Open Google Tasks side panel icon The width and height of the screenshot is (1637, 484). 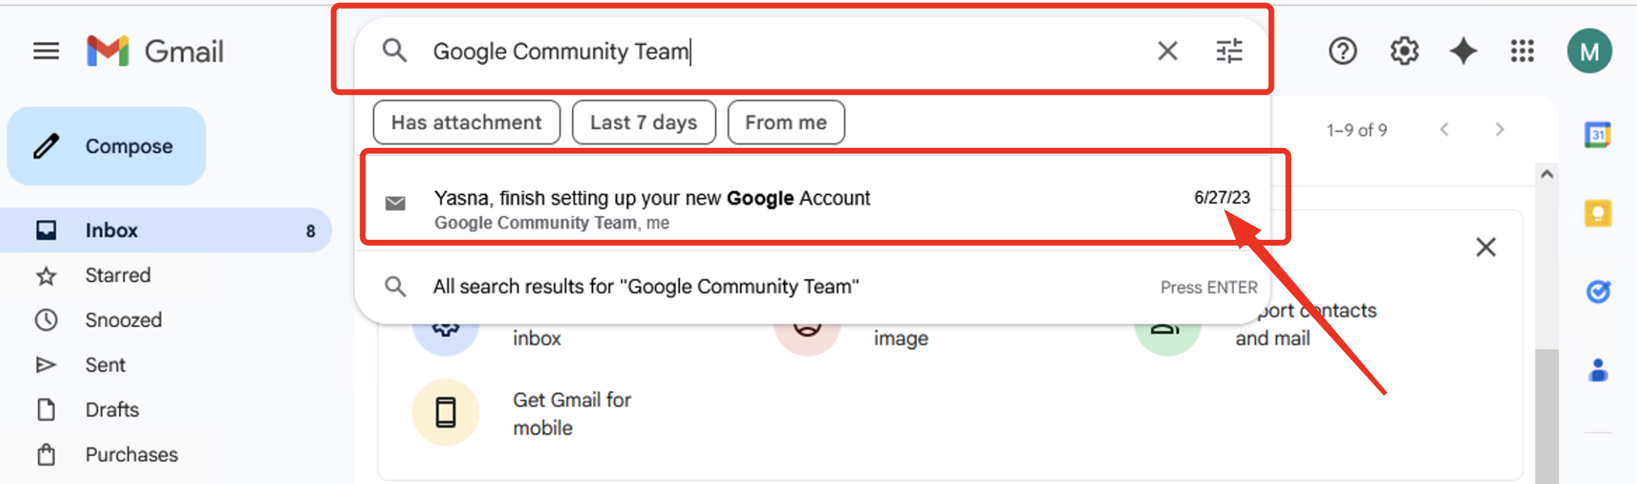1598,291
